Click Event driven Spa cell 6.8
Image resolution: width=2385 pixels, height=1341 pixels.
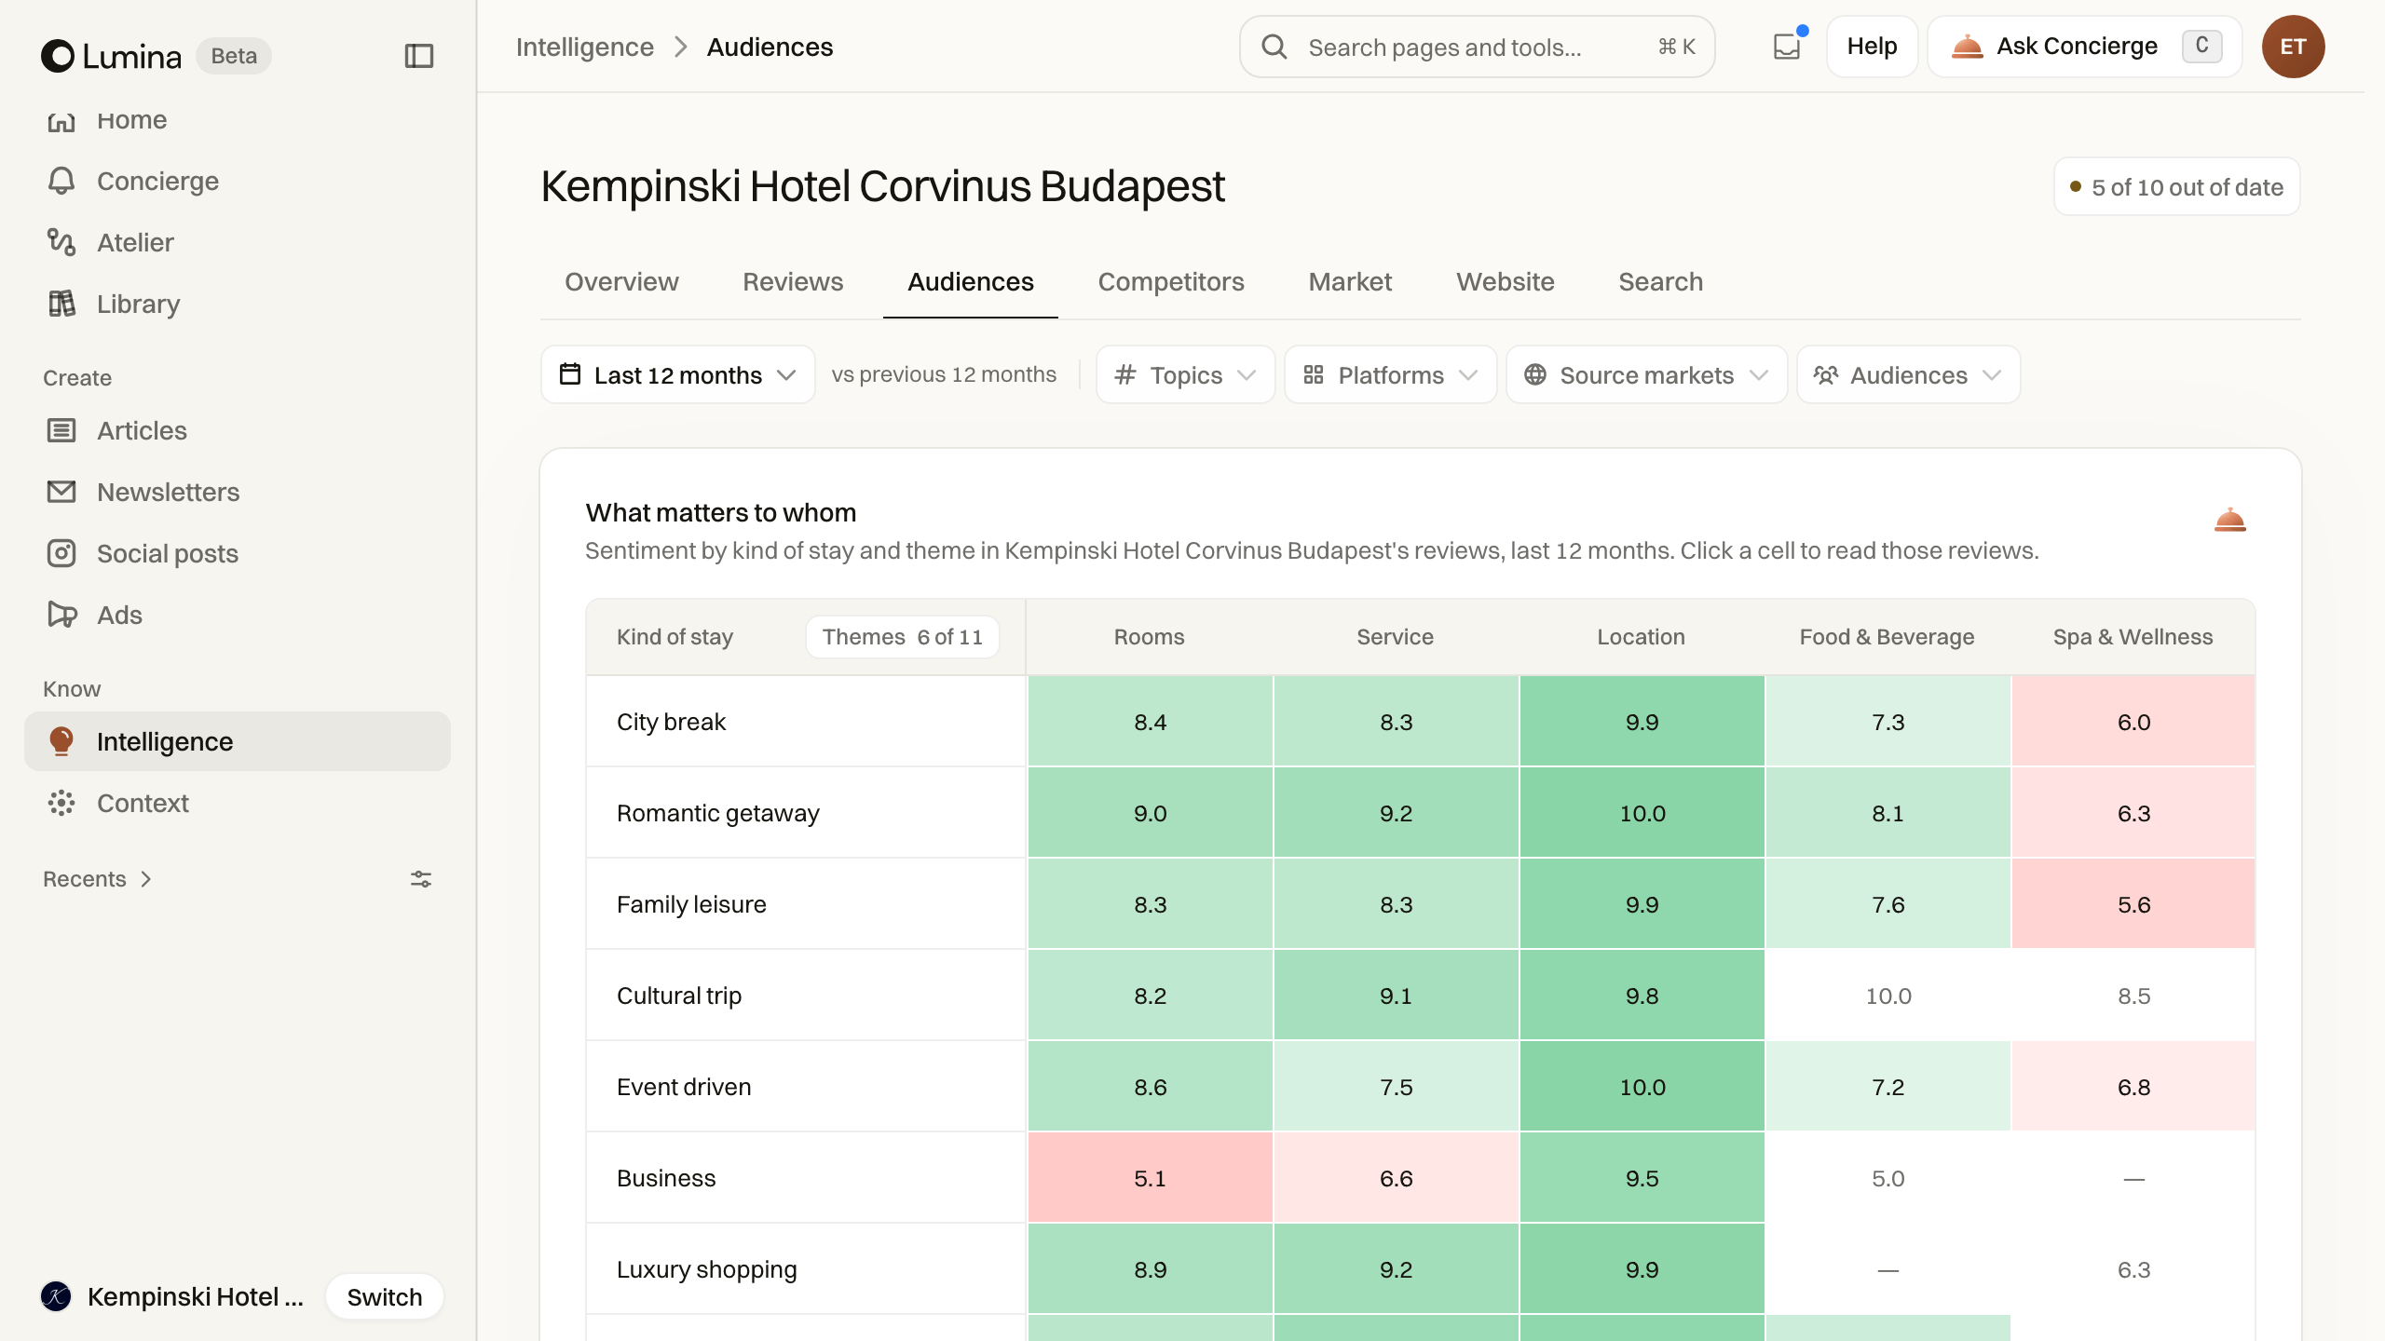point(2133,1087)
